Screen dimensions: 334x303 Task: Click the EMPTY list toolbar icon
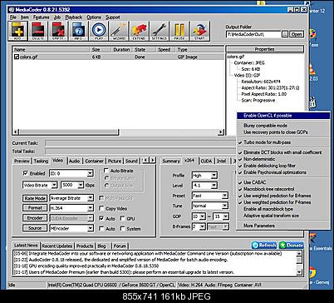point(58,31)
